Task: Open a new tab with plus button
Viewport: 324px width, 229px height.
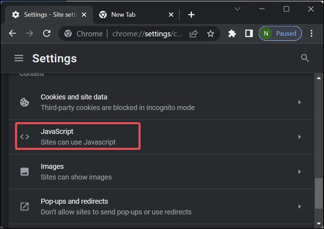Action: pos(191,15)
